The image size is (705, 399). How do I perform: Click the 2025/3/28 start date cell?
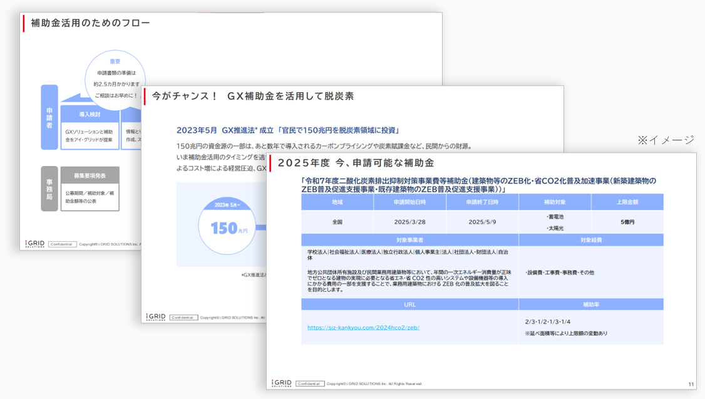409,222
